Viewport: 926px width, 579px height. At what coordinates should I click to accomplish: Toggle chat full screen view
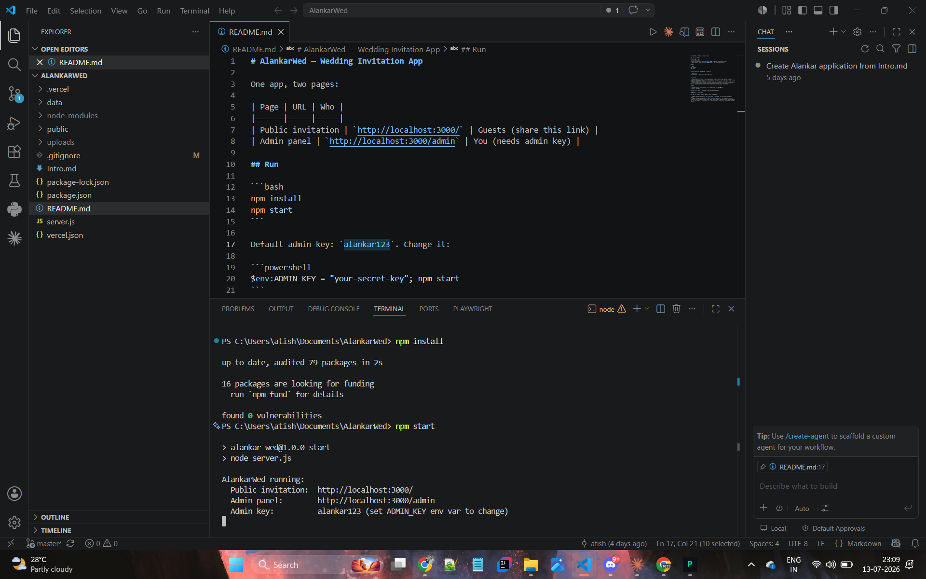click(x=897, y=32)
